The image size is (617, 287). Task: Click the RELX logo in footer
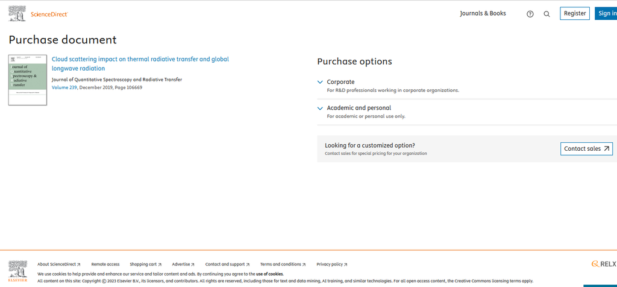(x=604, y=264)
